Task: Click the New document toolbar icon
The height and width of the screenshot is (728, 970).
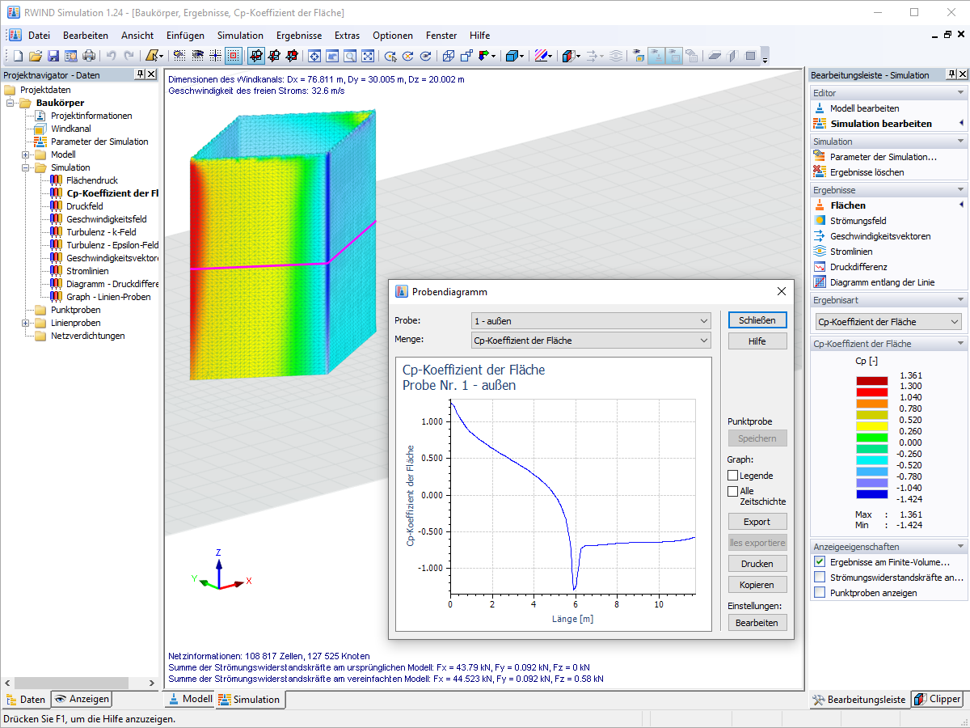Action: (18, 56)
